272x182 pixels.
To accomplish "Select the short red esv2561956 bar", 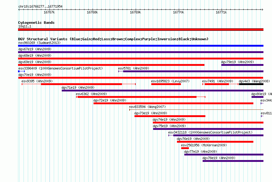I will coord(185,148).
